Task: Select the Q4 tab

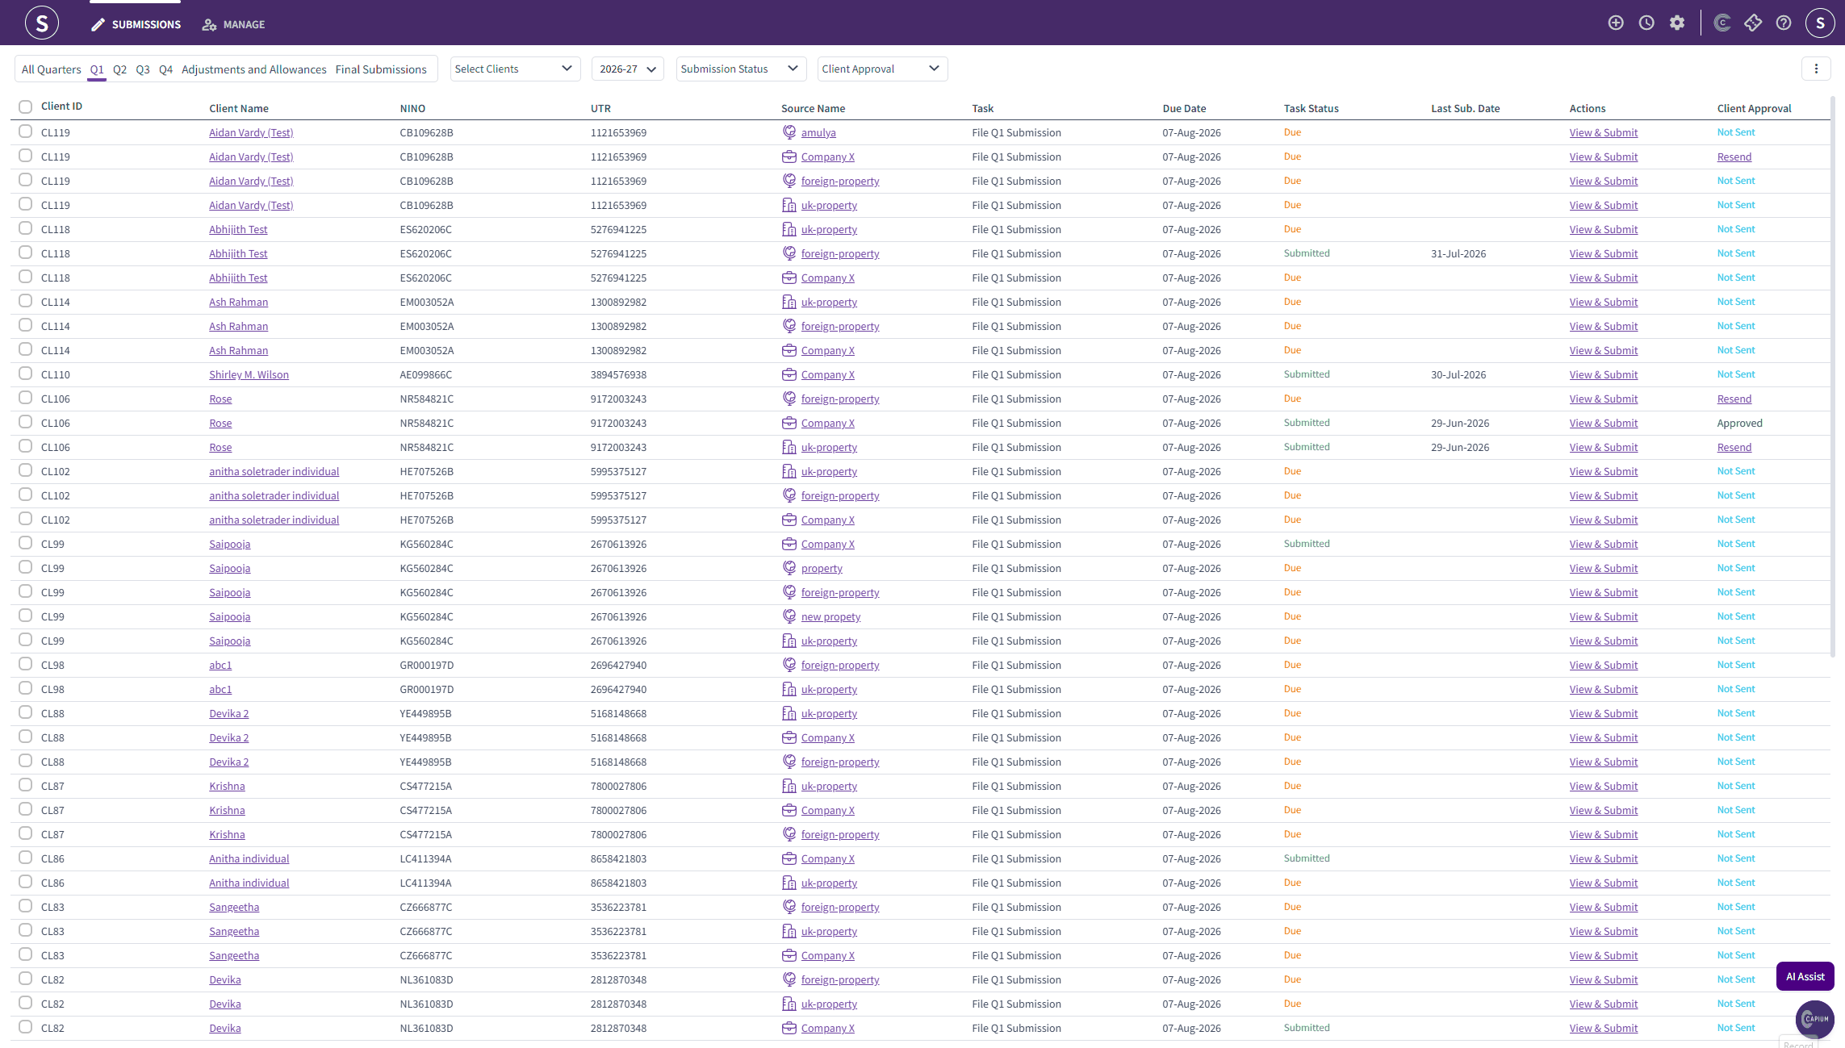Action: click(165, 69)
